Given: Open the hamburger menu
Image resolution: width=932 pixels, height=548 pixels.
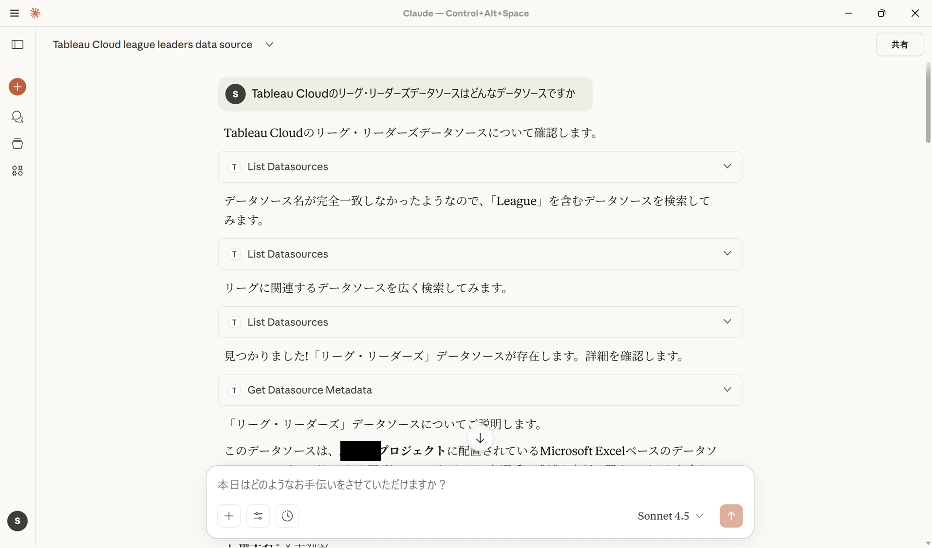Looking at the screenshot, I should tap(14, 13).
